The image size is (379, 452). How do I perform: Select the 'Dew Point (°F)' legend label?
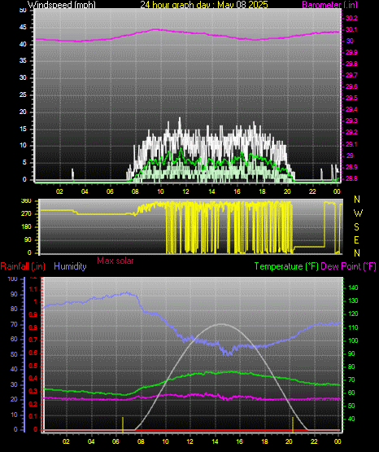(348, 266)
